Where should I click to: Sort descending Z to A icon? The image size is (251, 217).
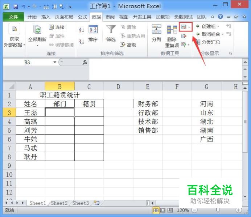[82, 42]
